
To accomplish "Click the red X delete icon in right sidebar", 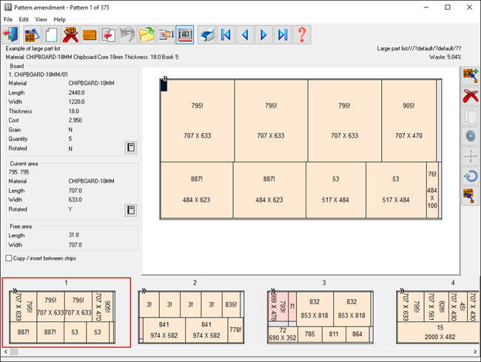I will pos(470,95).
